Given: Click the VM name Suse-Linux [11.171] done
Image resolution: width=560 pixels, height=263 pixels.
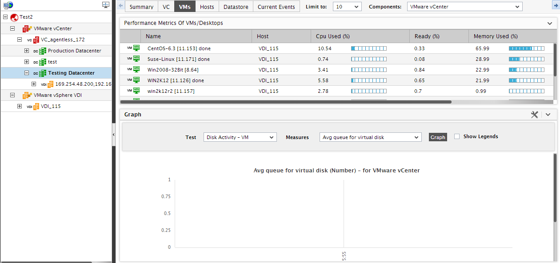Looking at the screenshot, I should click(179, 59).
